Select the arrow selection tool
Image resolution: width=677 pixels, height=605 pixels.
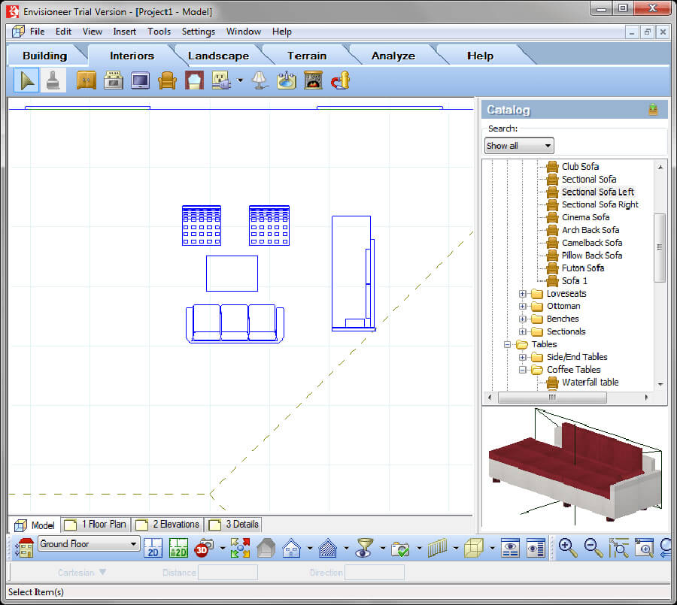[x=26, y=80]
